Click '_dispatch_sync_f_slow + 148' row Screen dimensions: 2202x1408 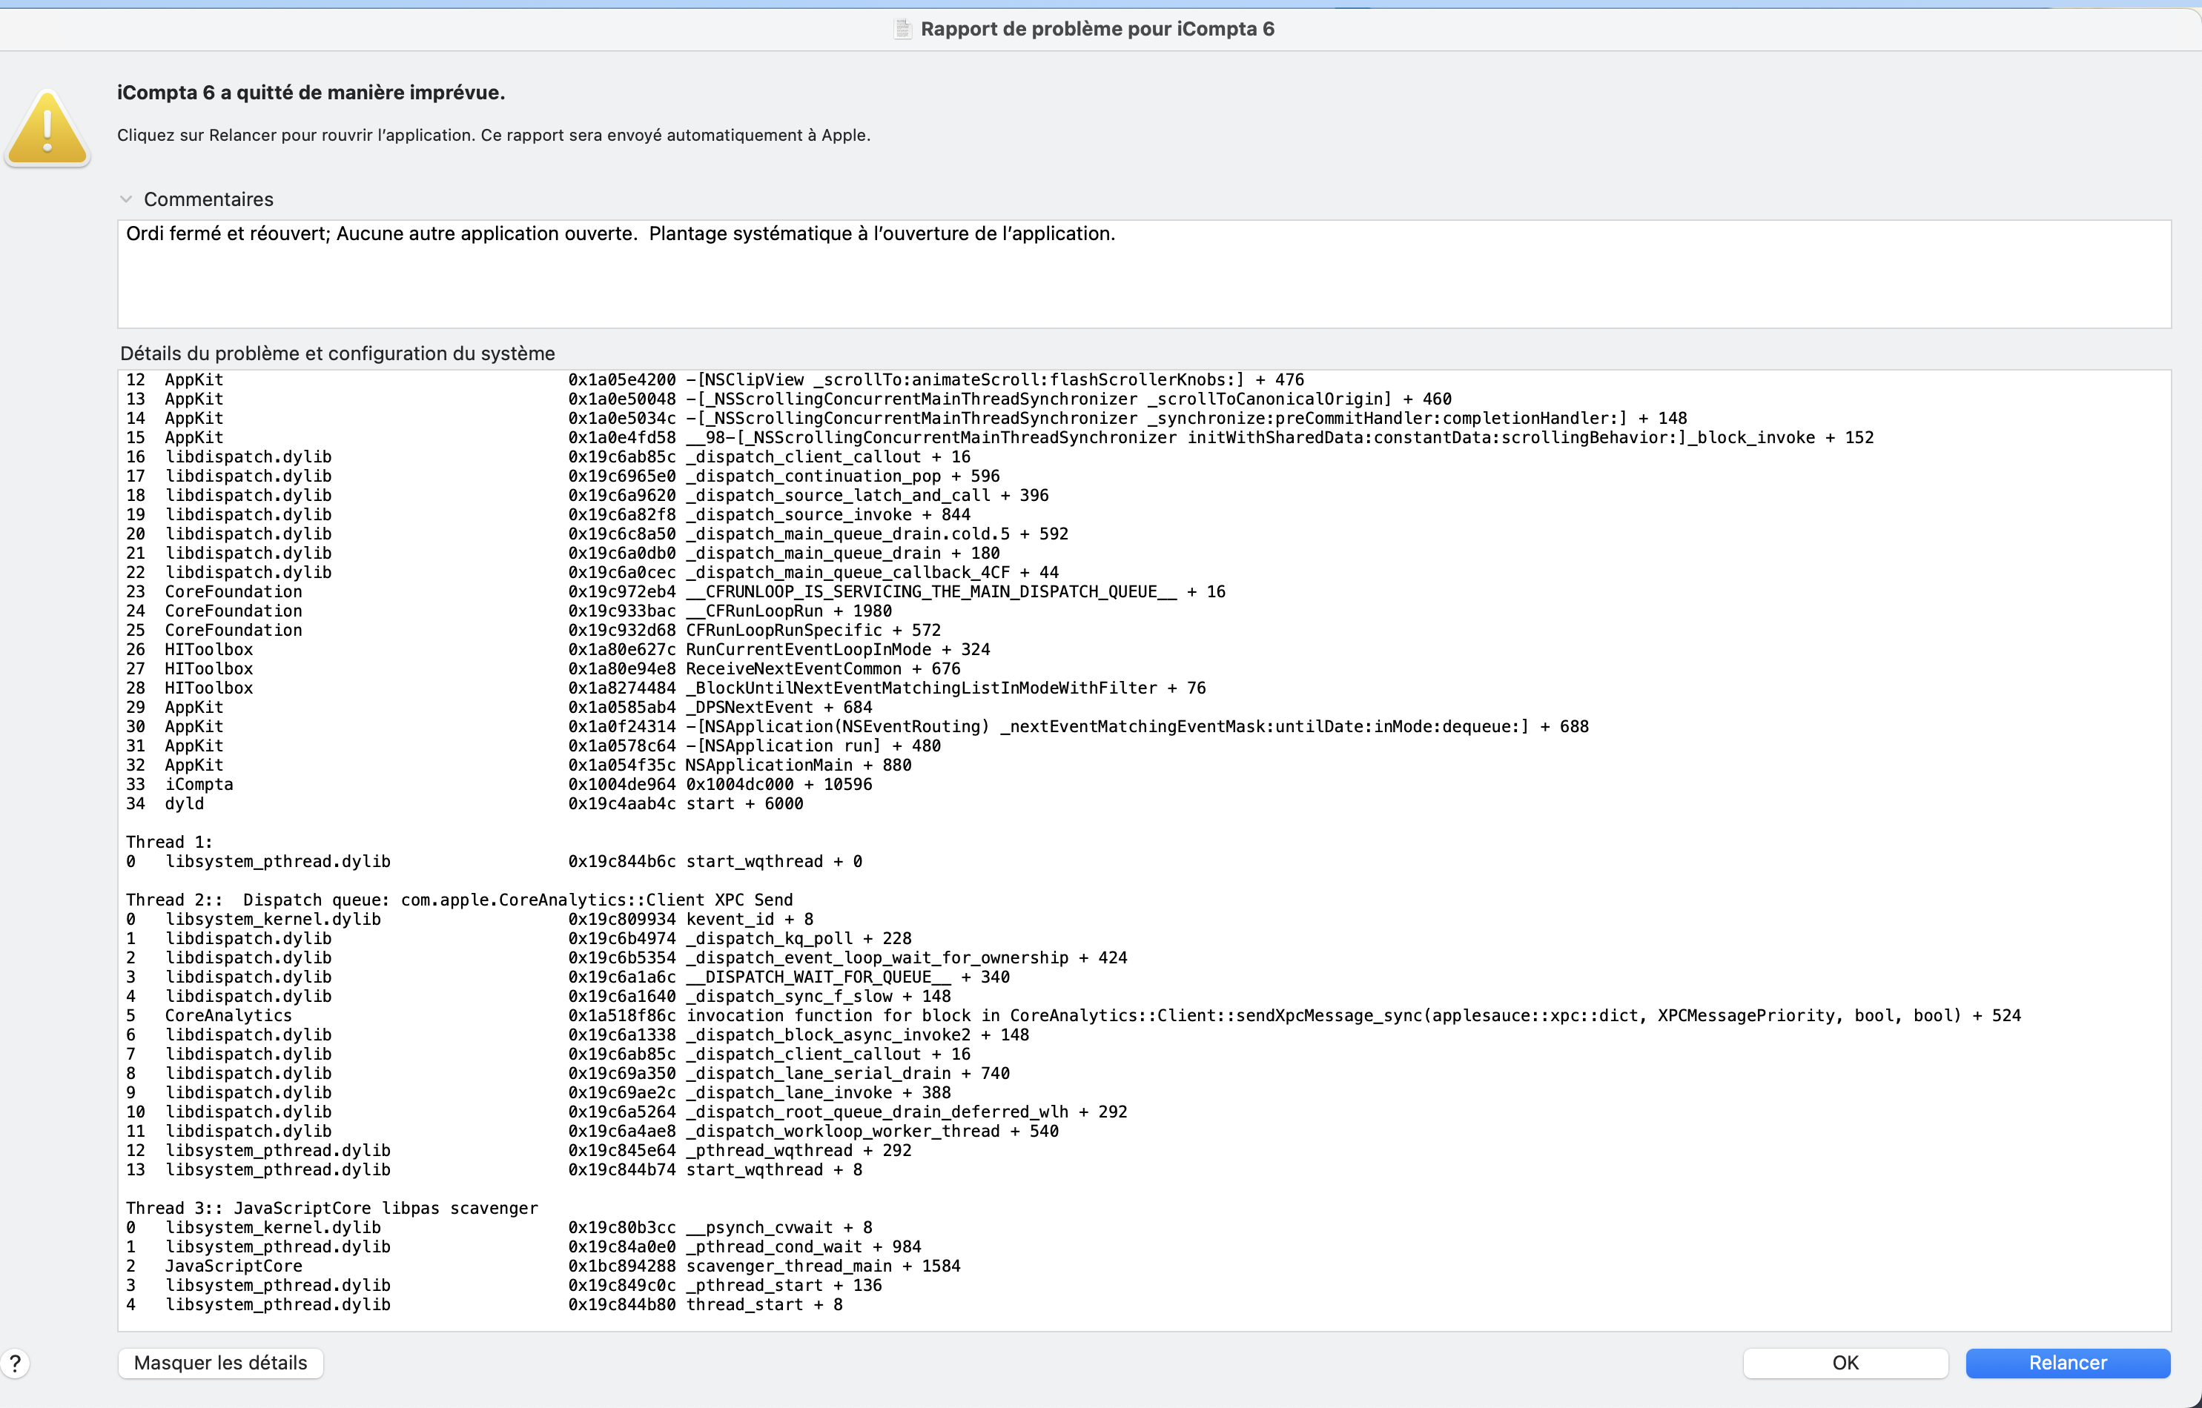(538, 996)
